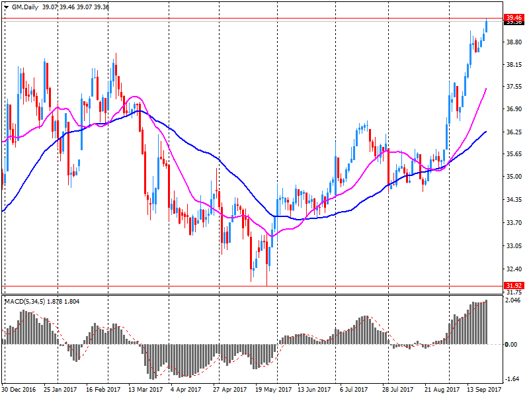
Task: Open the chart dropdown arrow beside GM,Daily
Action: pos(6,7)
